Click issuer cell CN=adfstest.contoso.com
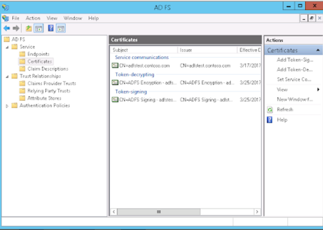This screenshot has height=230, width=323. 205,66
